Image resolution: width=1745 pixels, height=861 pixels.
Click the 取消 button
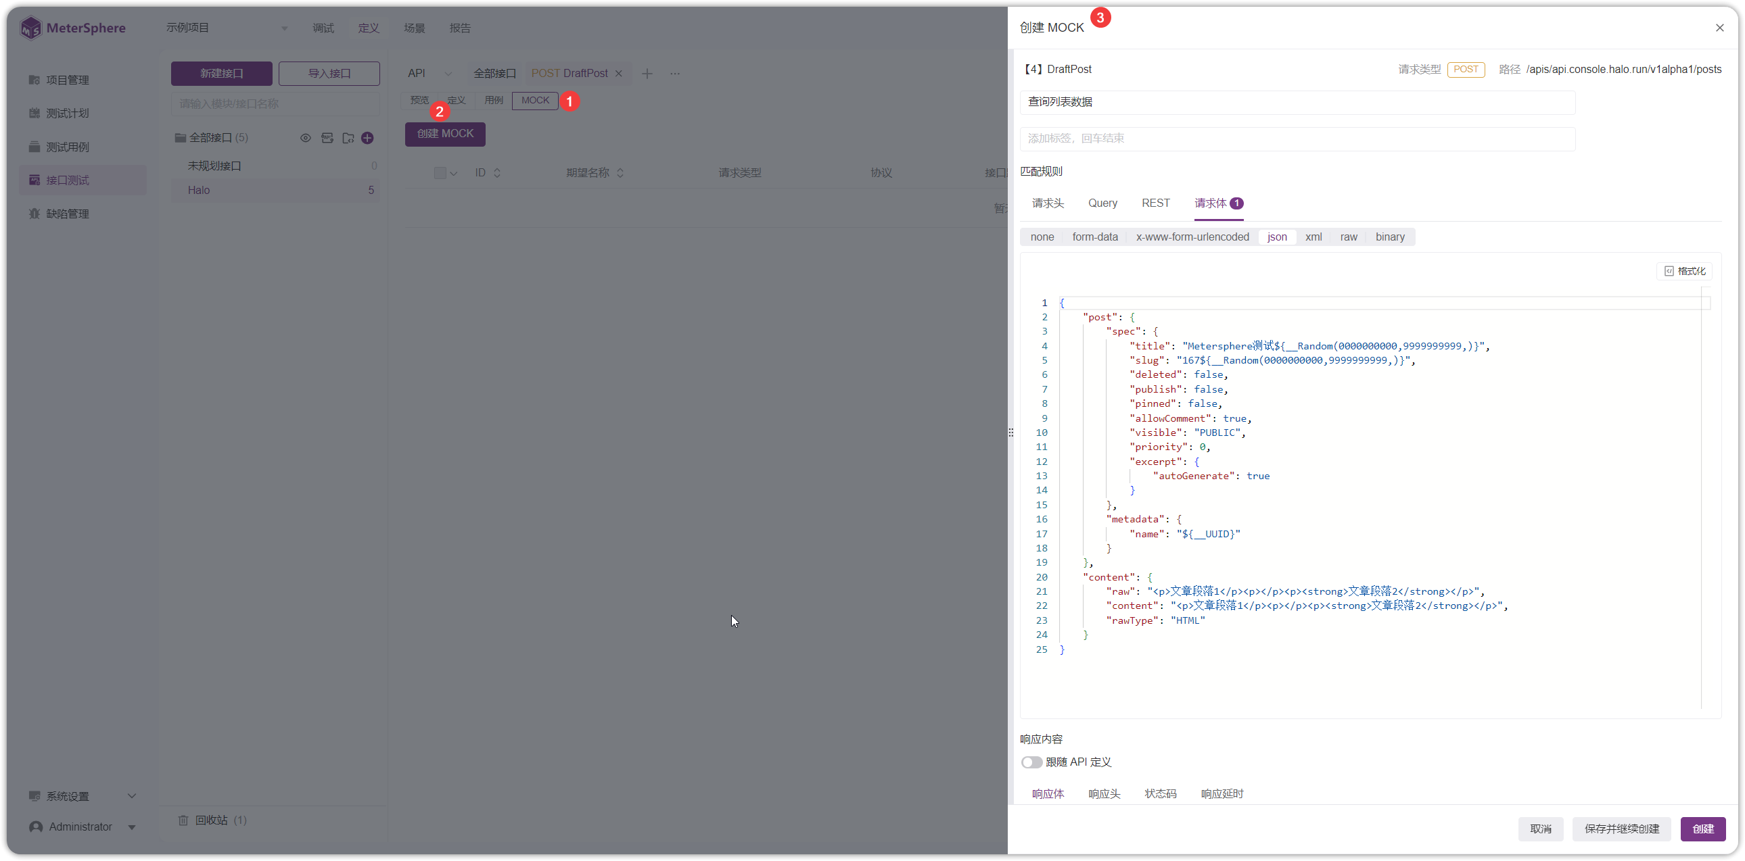pyautogui.click(x=1541, y=829)
